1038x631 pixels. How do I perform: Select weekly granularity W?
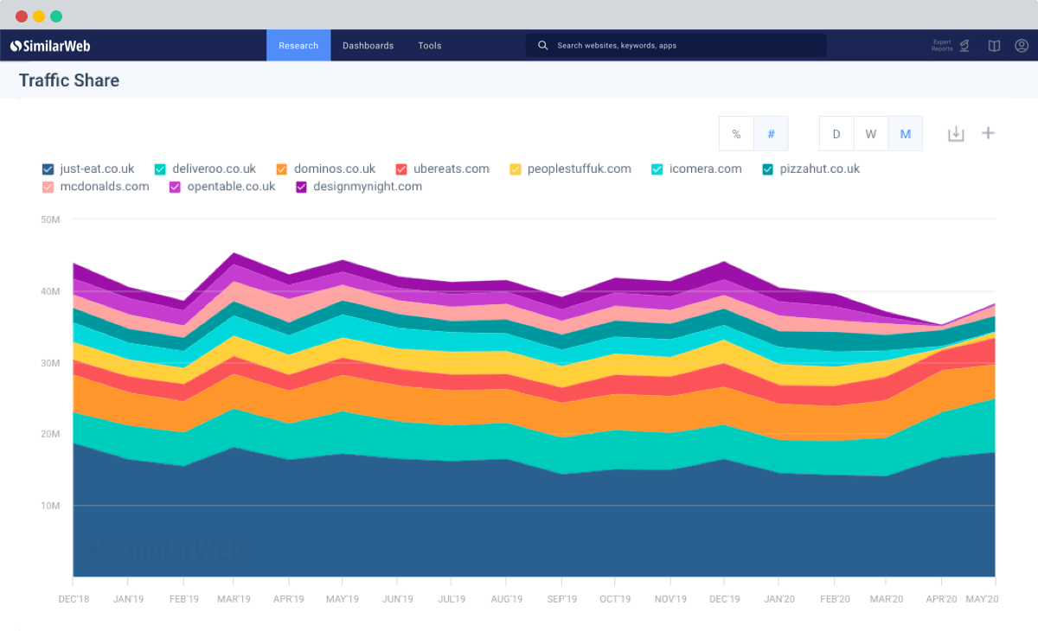click(x=871, y=134)
